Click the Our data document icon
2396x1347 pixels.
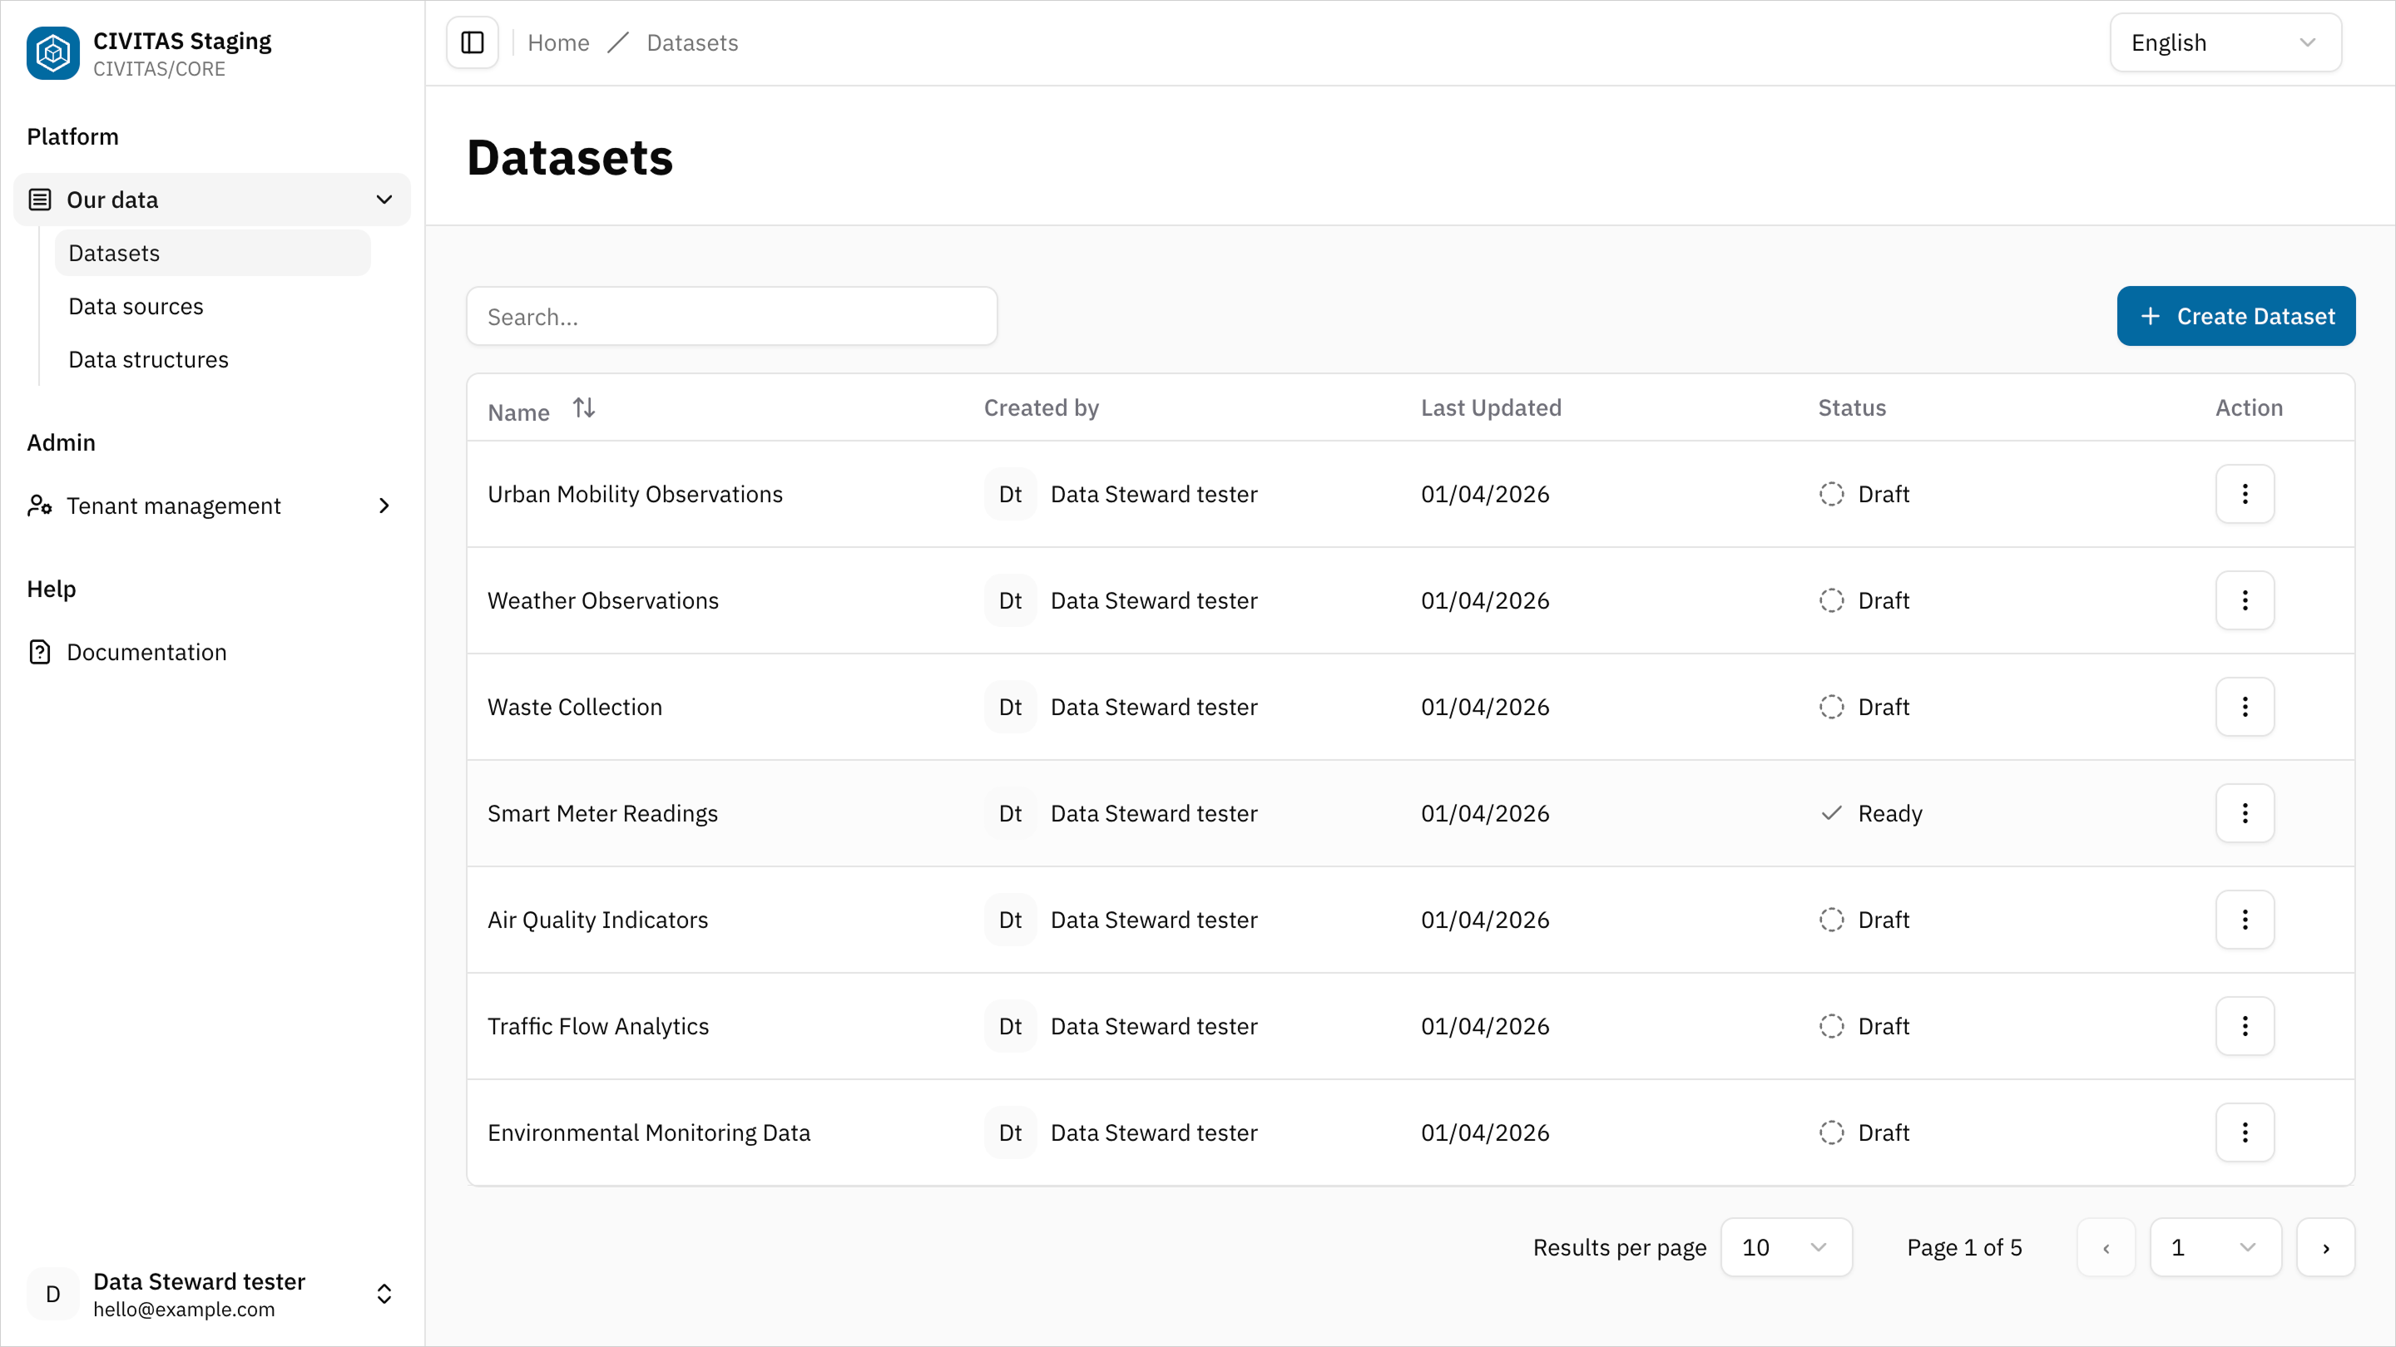pyautogui.click(x=39, y=199)
